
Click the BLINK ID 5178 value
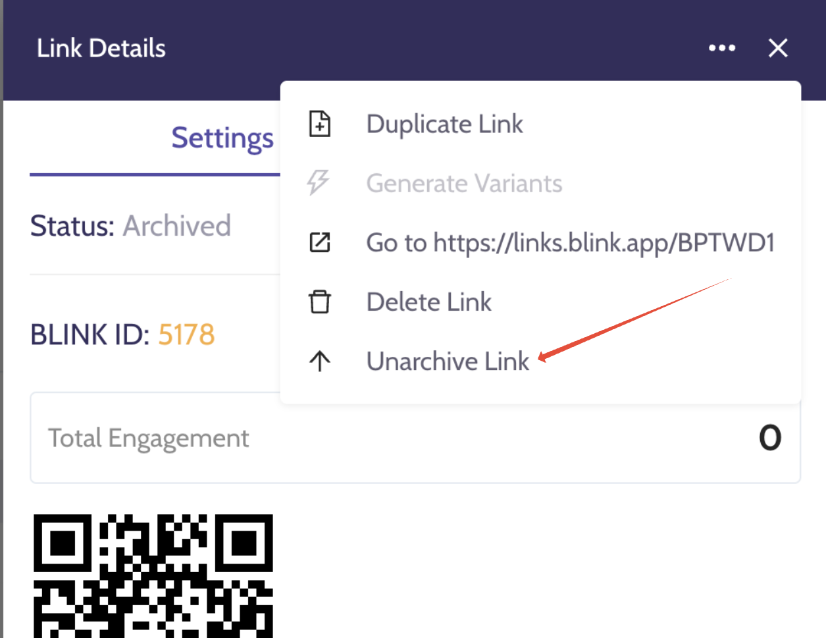click(x=186, y=334)
